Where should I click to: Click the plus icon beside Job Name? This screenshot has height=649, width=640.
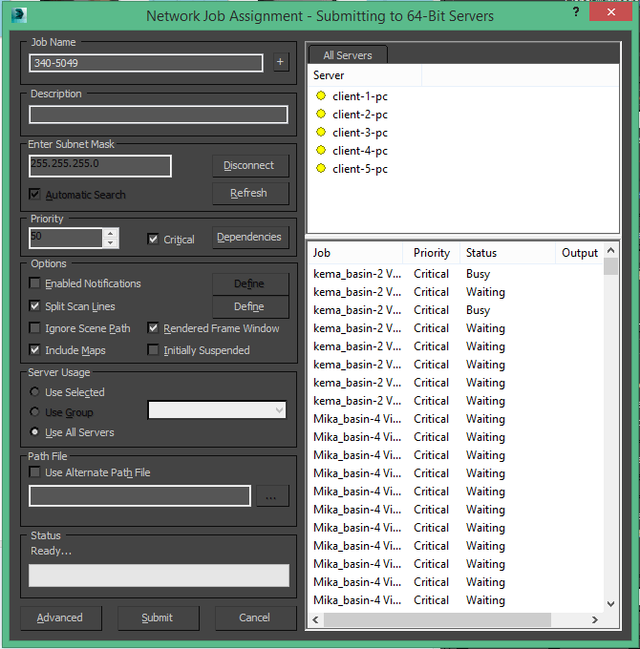280,62
